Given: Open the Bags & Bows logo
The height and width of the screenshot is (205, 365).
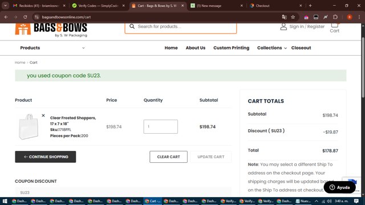Looking at the screenshot, I should pos(51,30).
